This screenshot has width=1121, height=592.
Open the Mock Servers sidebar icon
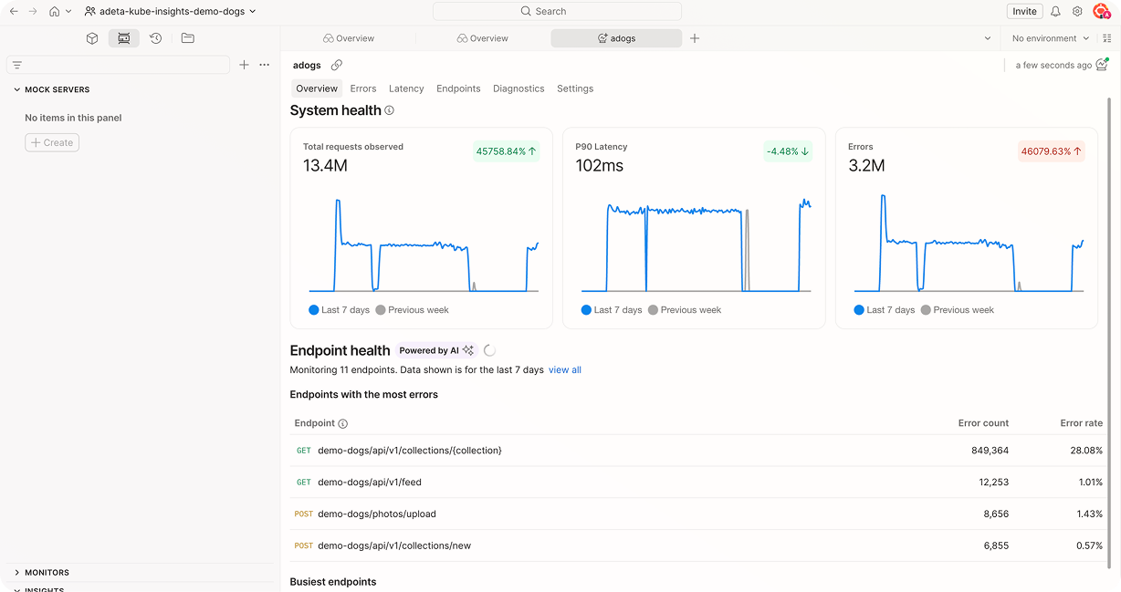(x=124, y=38)
